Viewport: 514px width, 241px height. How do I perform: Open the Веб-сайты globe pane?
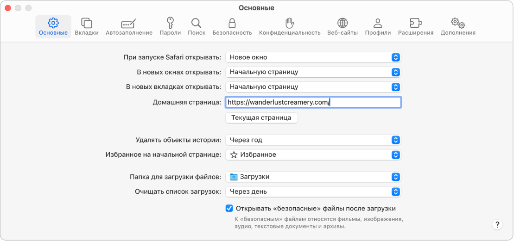tap(343, 26)
